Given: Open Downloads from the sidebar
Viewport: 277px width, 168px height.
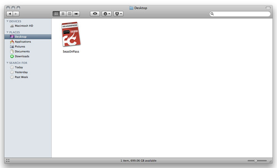Looking at the screenshot, I should coord(28,57).
